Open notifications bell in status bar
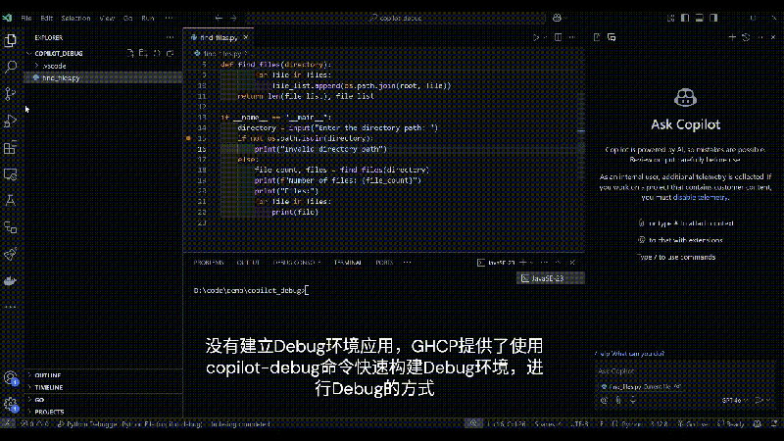Screen dimensions: 784x441 774,424
